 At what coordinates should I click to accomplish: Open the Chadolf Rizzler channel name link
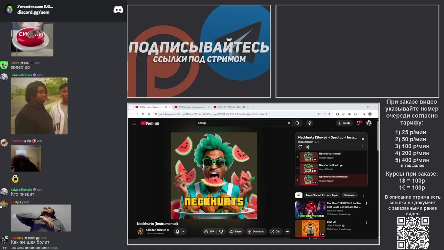click(156, 230)
